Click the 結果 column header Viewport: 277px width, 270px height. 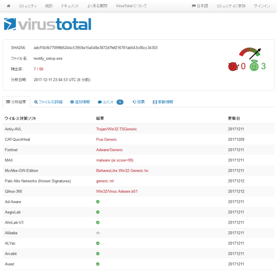click(100, 119)
